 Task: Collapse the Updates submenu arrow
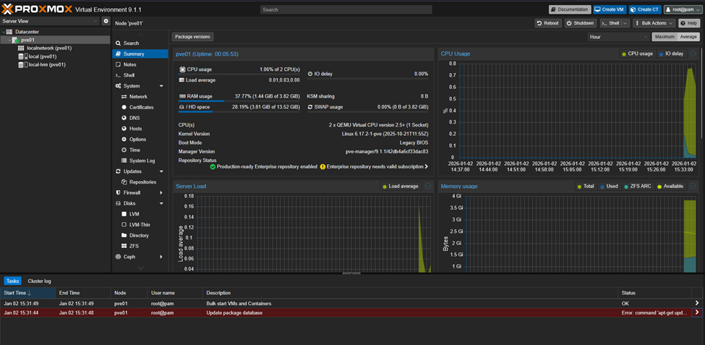[x=161, y=171]
